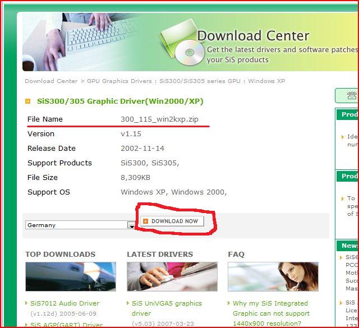Click the telephone icon in right sidebar
Image resolution: width=359 pixels, height=328 pixels.
352,95
